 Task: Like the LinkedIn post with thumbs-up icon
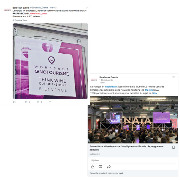coord(93,167)
